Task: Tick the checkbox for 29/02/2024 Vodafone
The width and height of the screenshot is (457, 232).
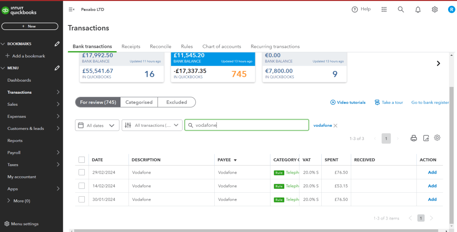Action: [82, 172]
